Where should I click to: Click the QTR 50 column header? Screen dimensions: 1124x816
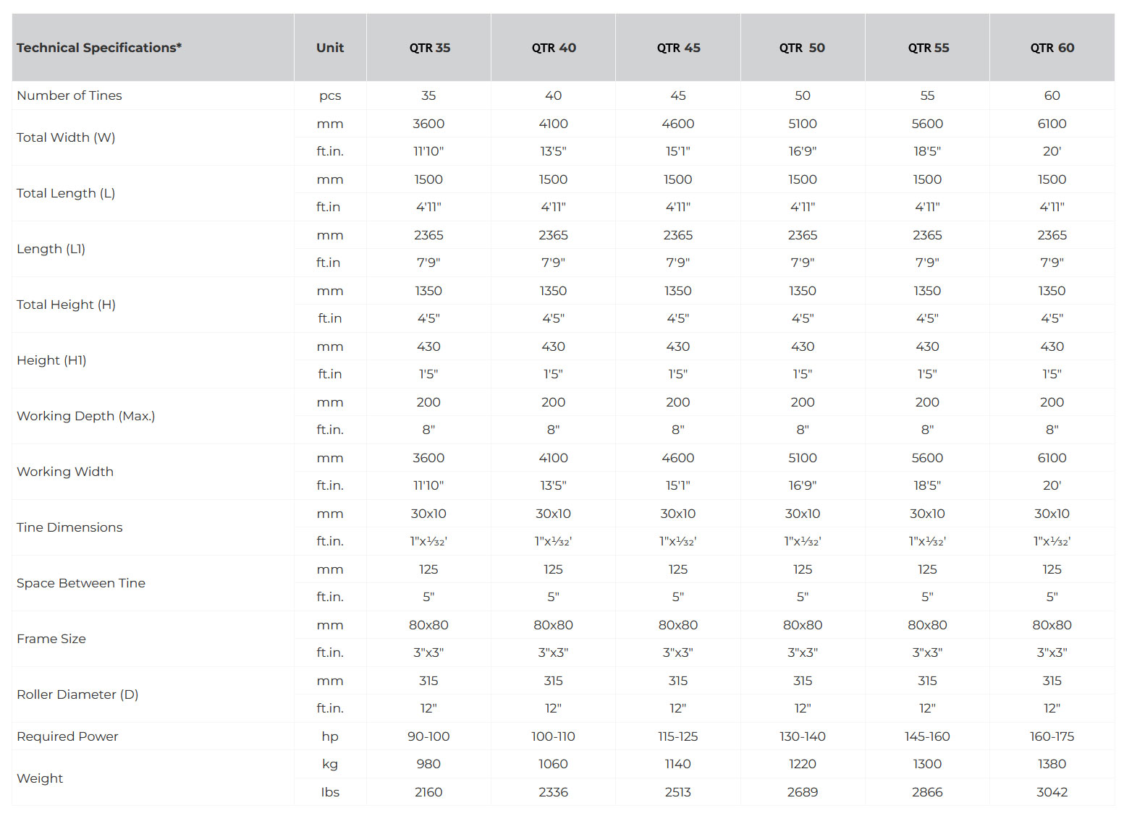(802, 48)
